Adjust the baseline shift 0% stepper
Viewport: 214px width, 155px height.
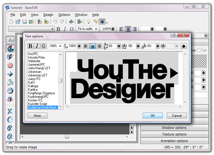coord(158,46)
